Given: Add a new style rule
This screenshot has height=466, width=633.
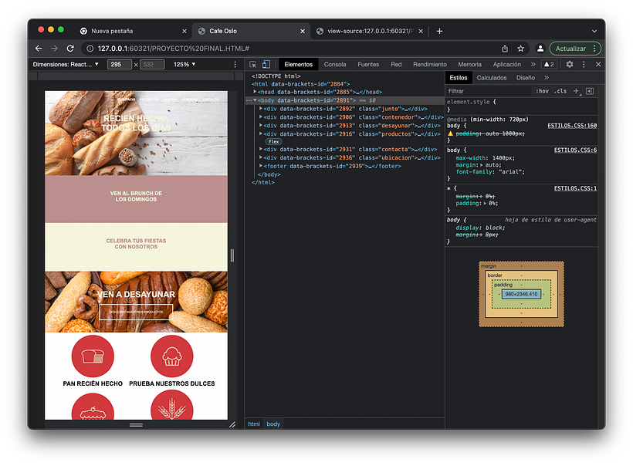Looking at the screenshot, I should pos(577,92).
